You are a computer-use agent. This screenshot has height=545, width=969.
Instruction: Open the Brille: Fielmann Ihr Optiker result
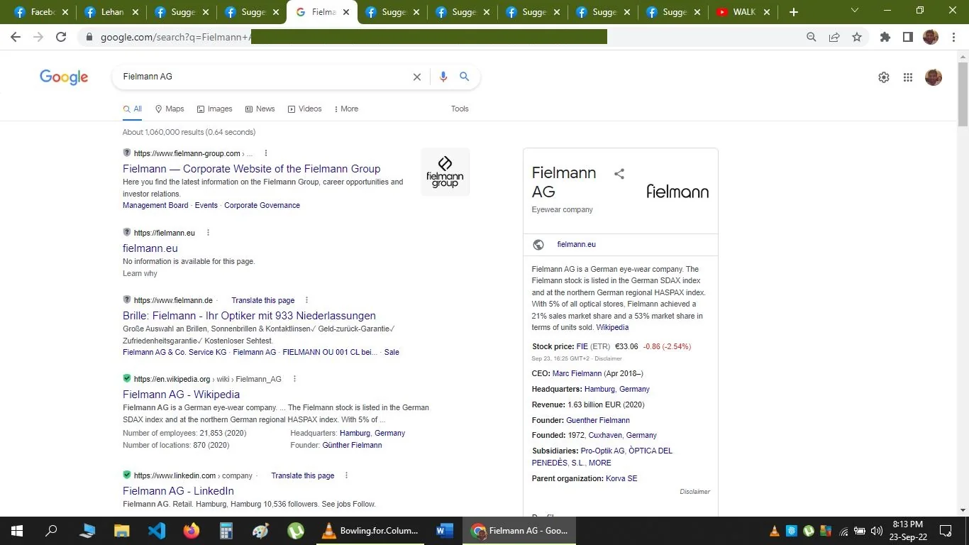[x=249, y=316]
